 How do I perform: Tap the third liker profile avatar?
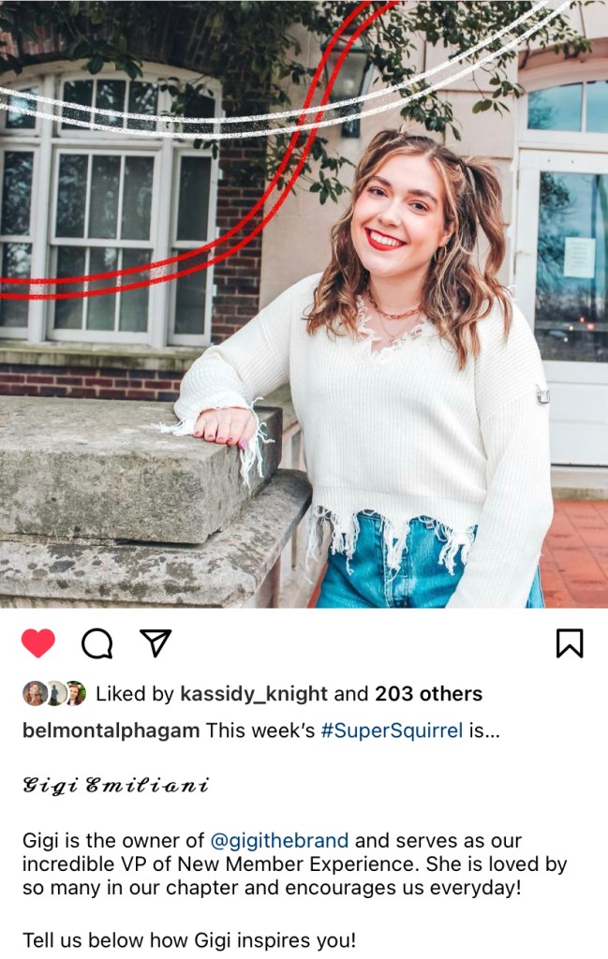(x=76, y=694)
